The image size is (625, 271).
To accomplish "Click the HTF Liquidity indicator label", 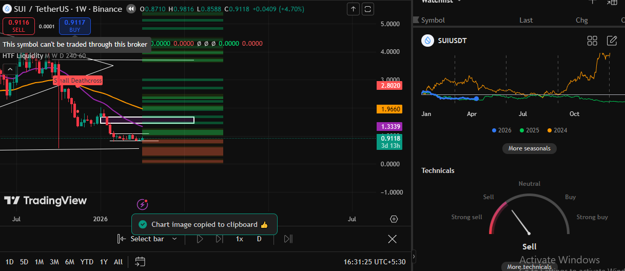I will 23,55.
